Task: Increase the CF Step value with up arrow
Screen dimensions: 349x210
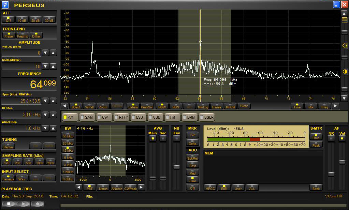Action: point(53,115)
